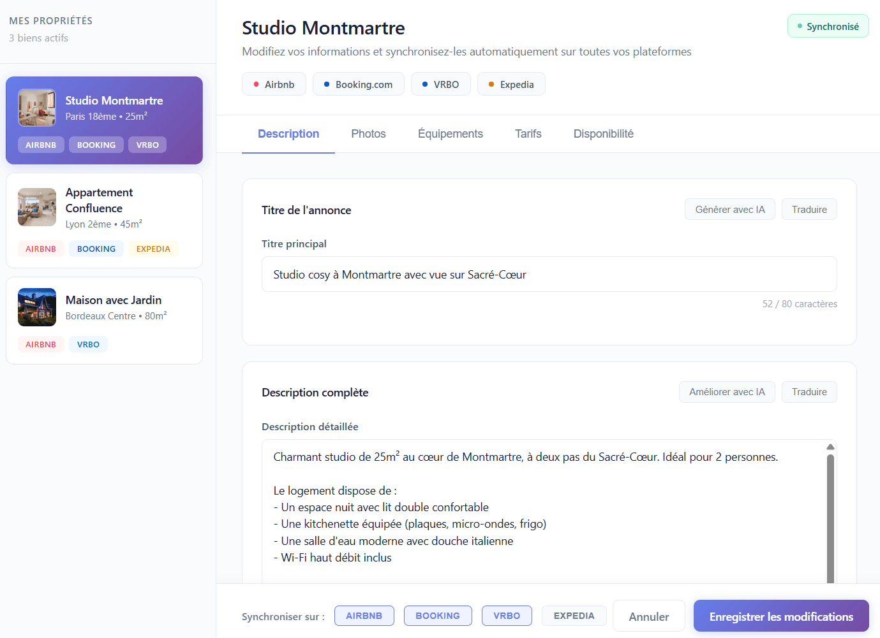Click the Studio Montmartre page heading

pos(324,28)
